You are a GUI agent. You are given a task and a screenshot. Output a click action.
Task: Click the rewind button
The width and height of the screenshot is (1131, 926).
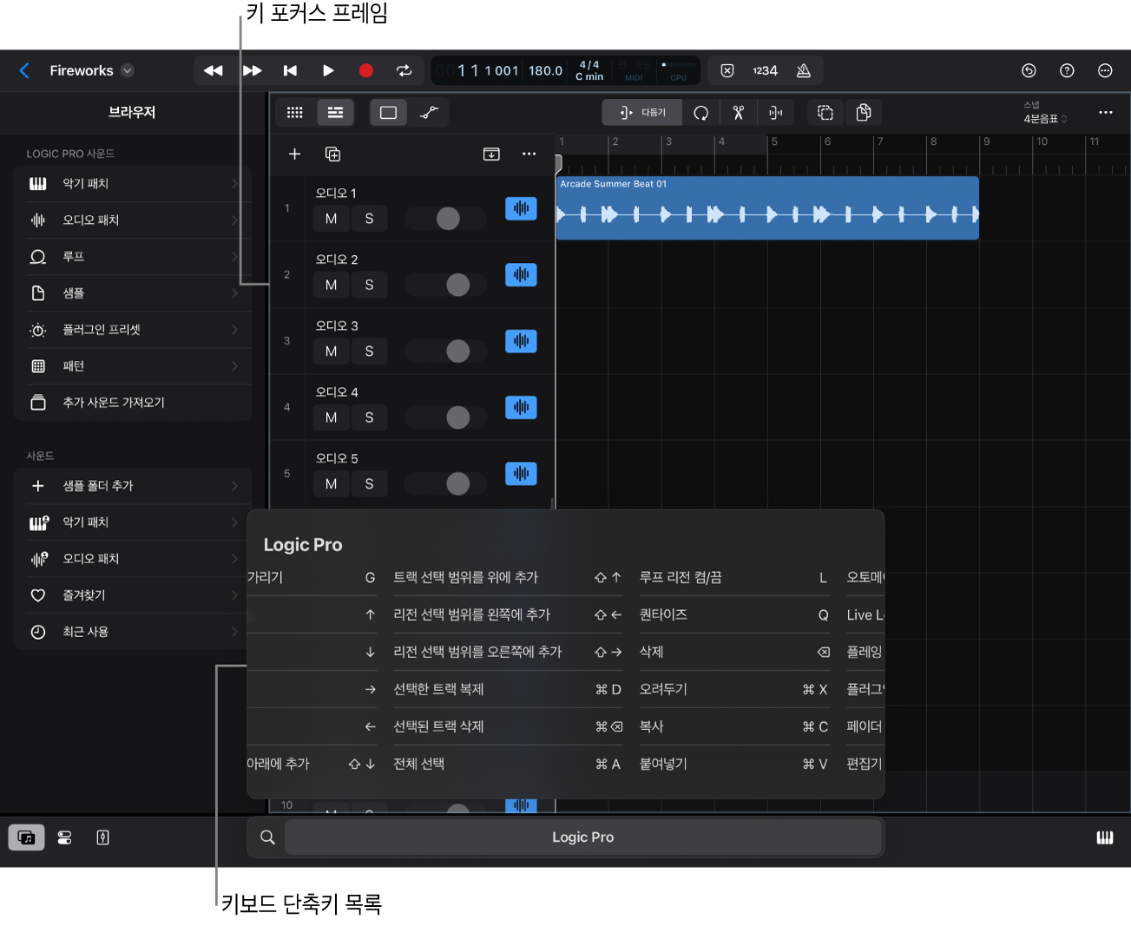(x=213, y=71)
